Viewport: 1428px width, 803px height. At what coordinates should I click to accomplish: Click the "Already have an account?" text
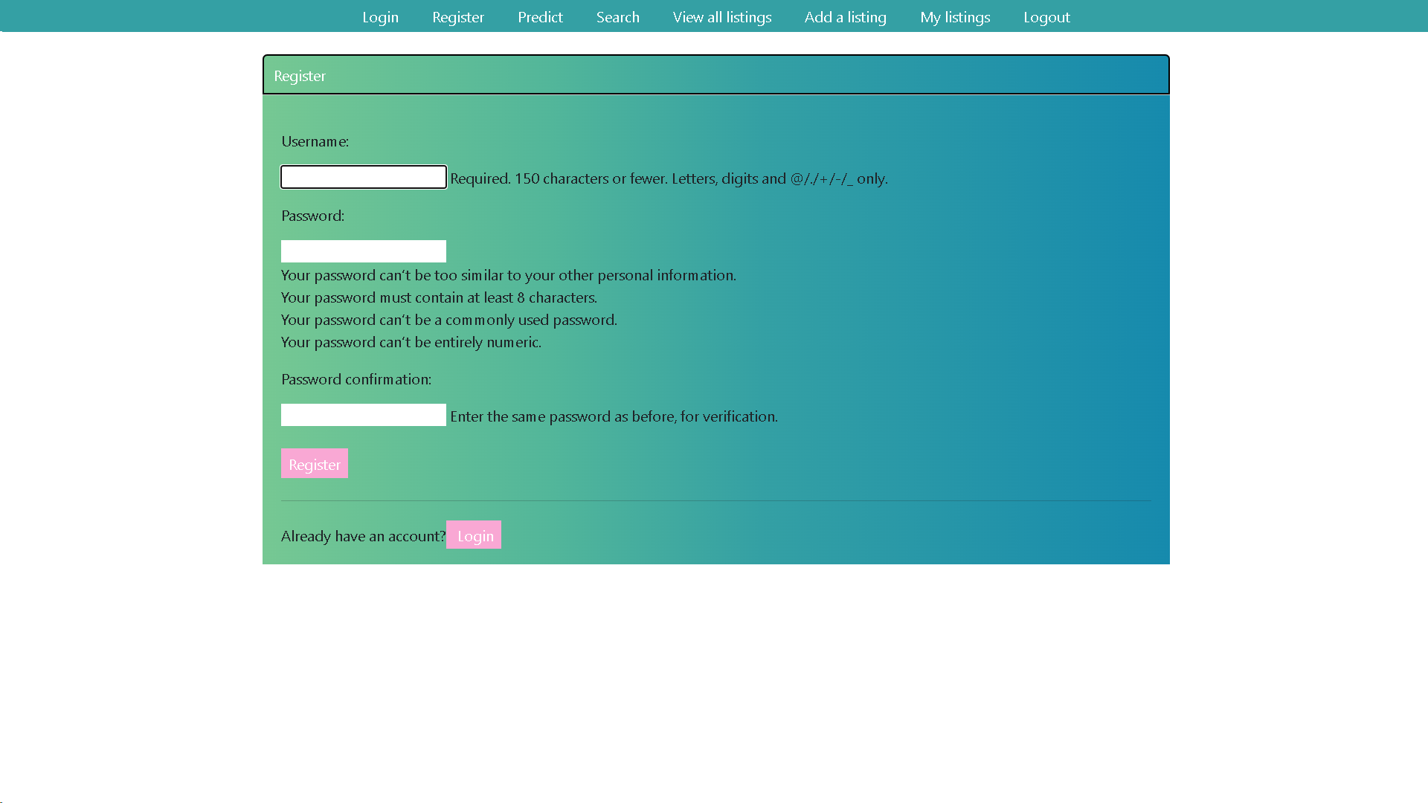click(363, 536)
